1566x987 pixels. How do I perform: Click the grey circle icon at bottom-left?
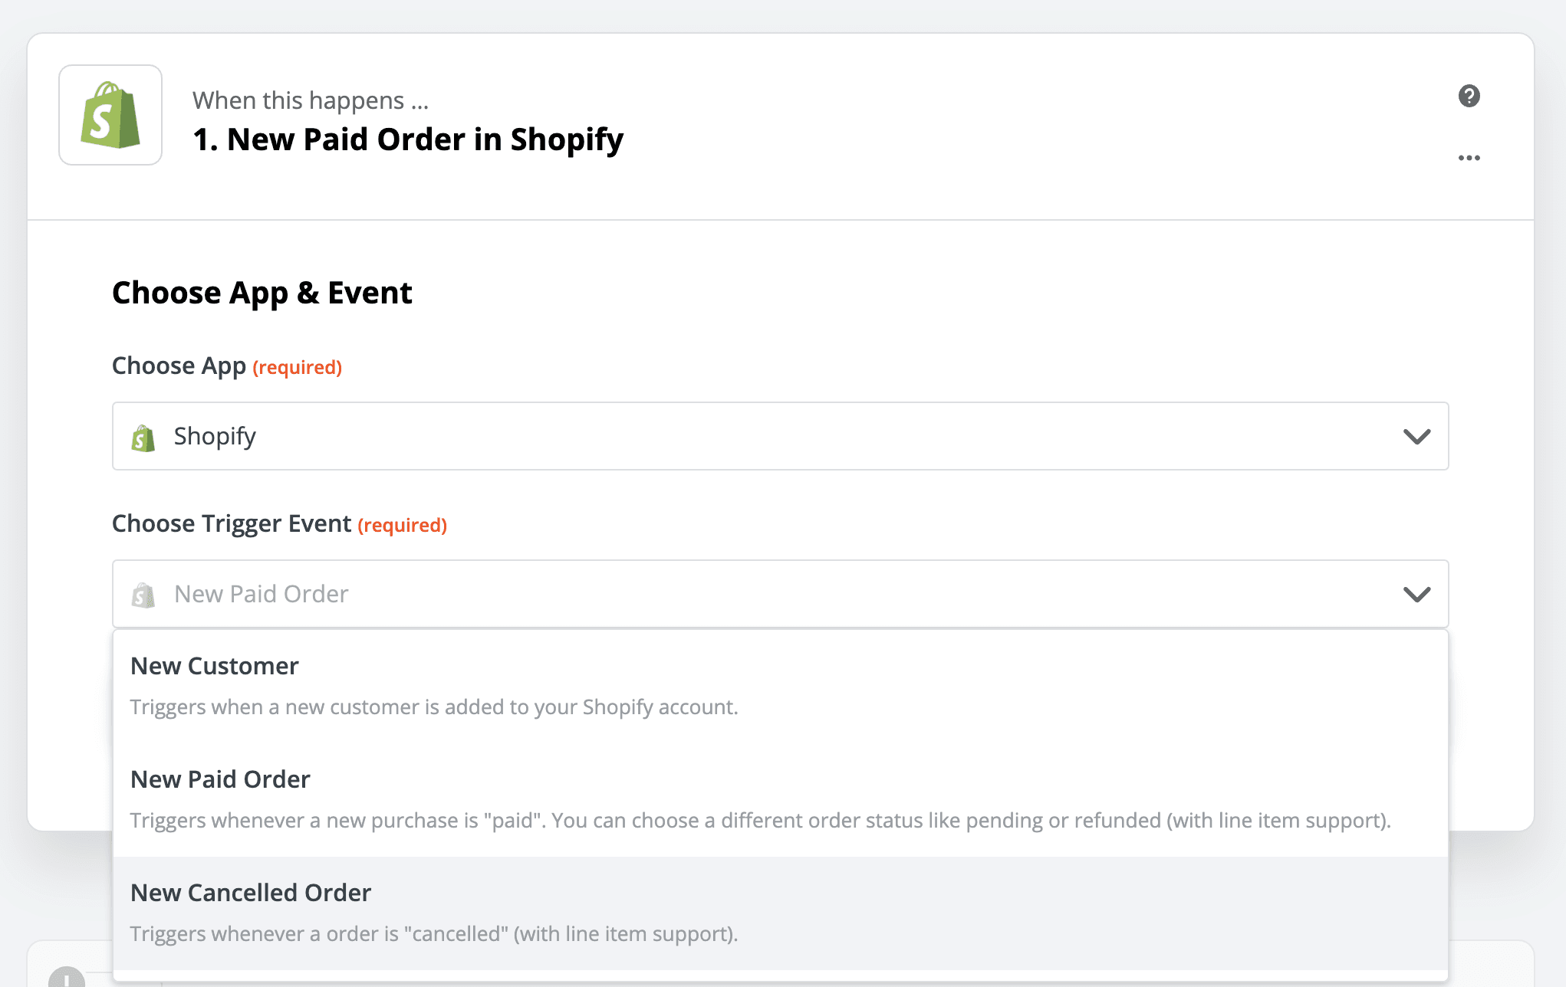click(x=67, y=977)
